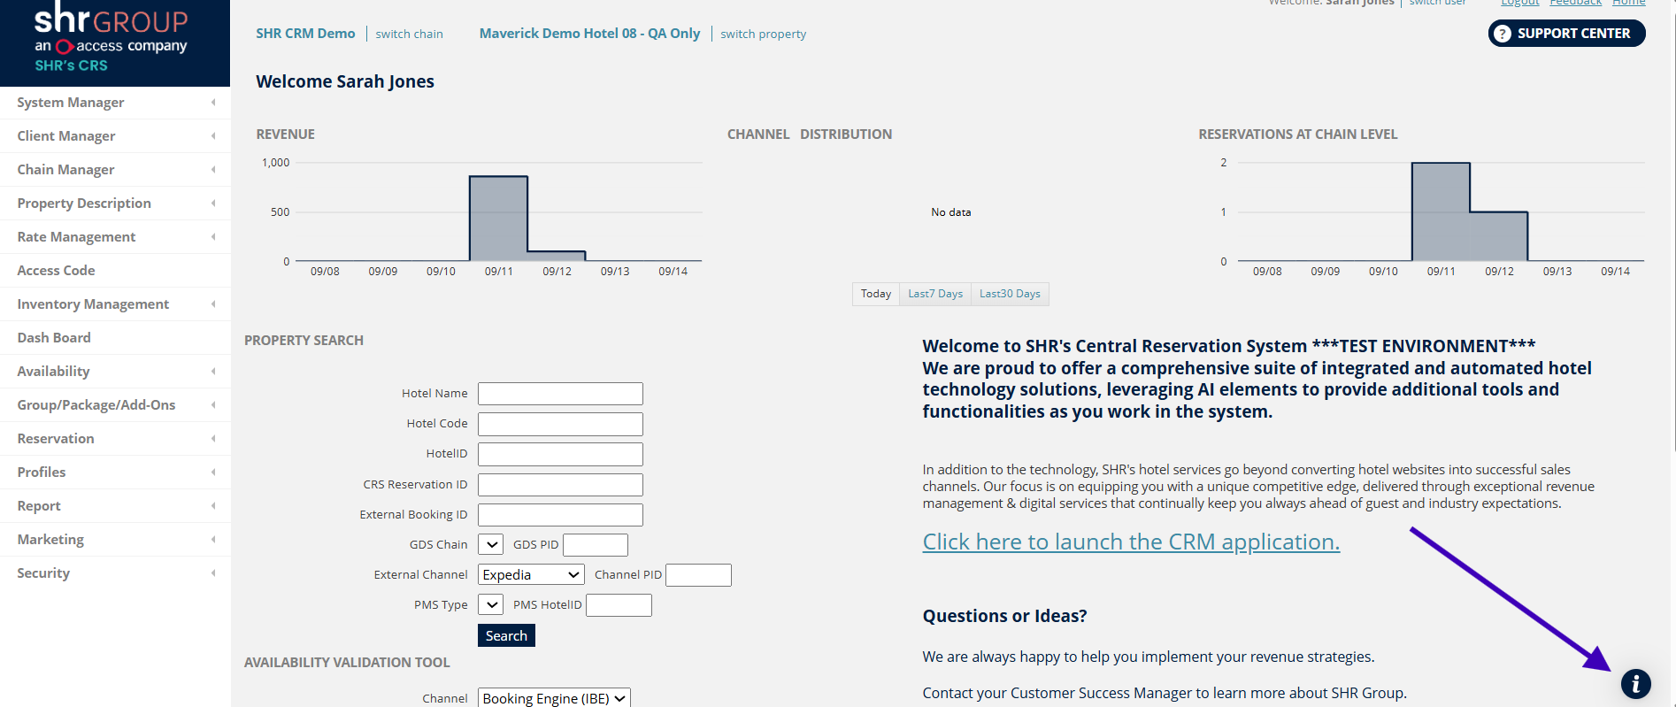Select Last7 Days tab
The height and width of the screenshot is (707, 1676).
pyautogui.click(x=935, y=294)
